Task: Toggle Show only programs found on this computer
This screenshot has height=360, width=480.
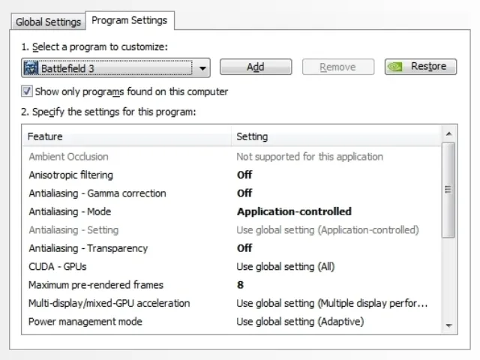Action: pyautogui.click(x=27, y=91)
